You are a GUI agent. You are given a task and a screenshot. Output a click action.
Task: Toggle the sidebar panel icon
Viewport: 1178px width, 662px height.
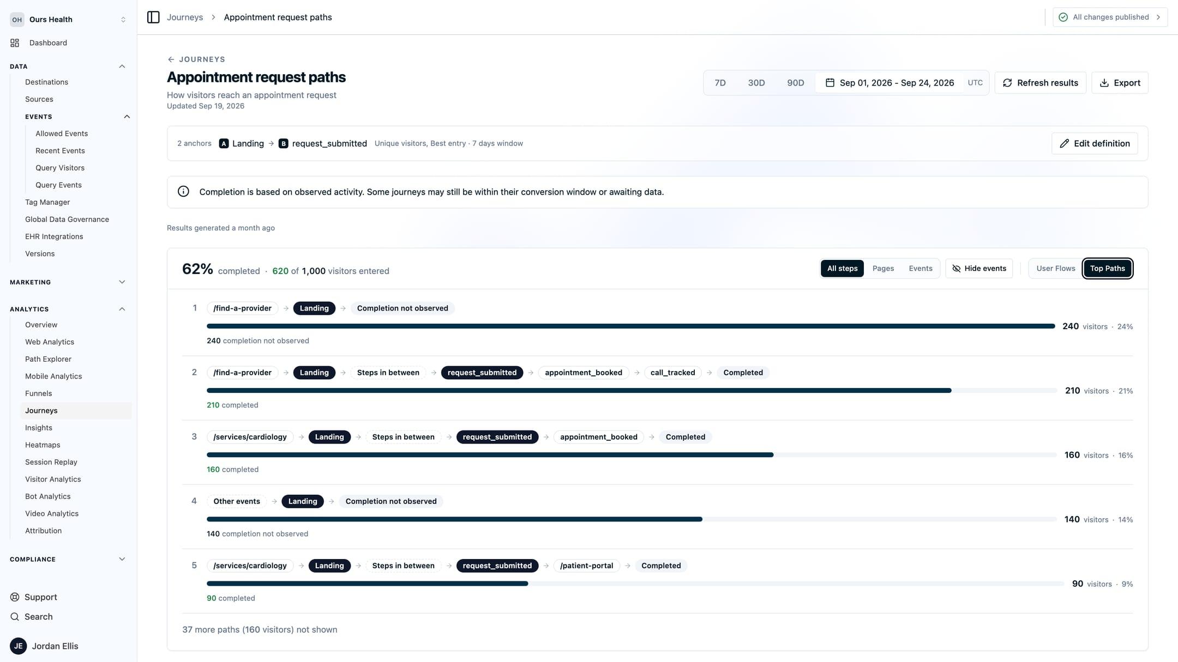pos(153,17)
